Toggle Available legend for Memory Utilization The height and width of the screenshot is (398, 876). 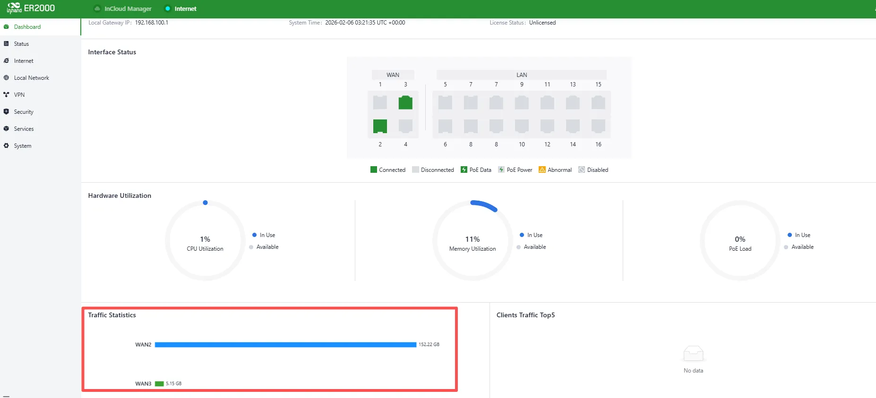pos(531,247)
